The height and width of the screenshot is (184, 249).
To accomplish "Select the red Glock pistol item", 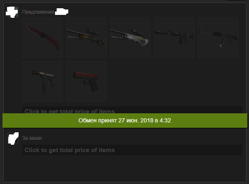I will pyautogui.click(x=86, y=81).
